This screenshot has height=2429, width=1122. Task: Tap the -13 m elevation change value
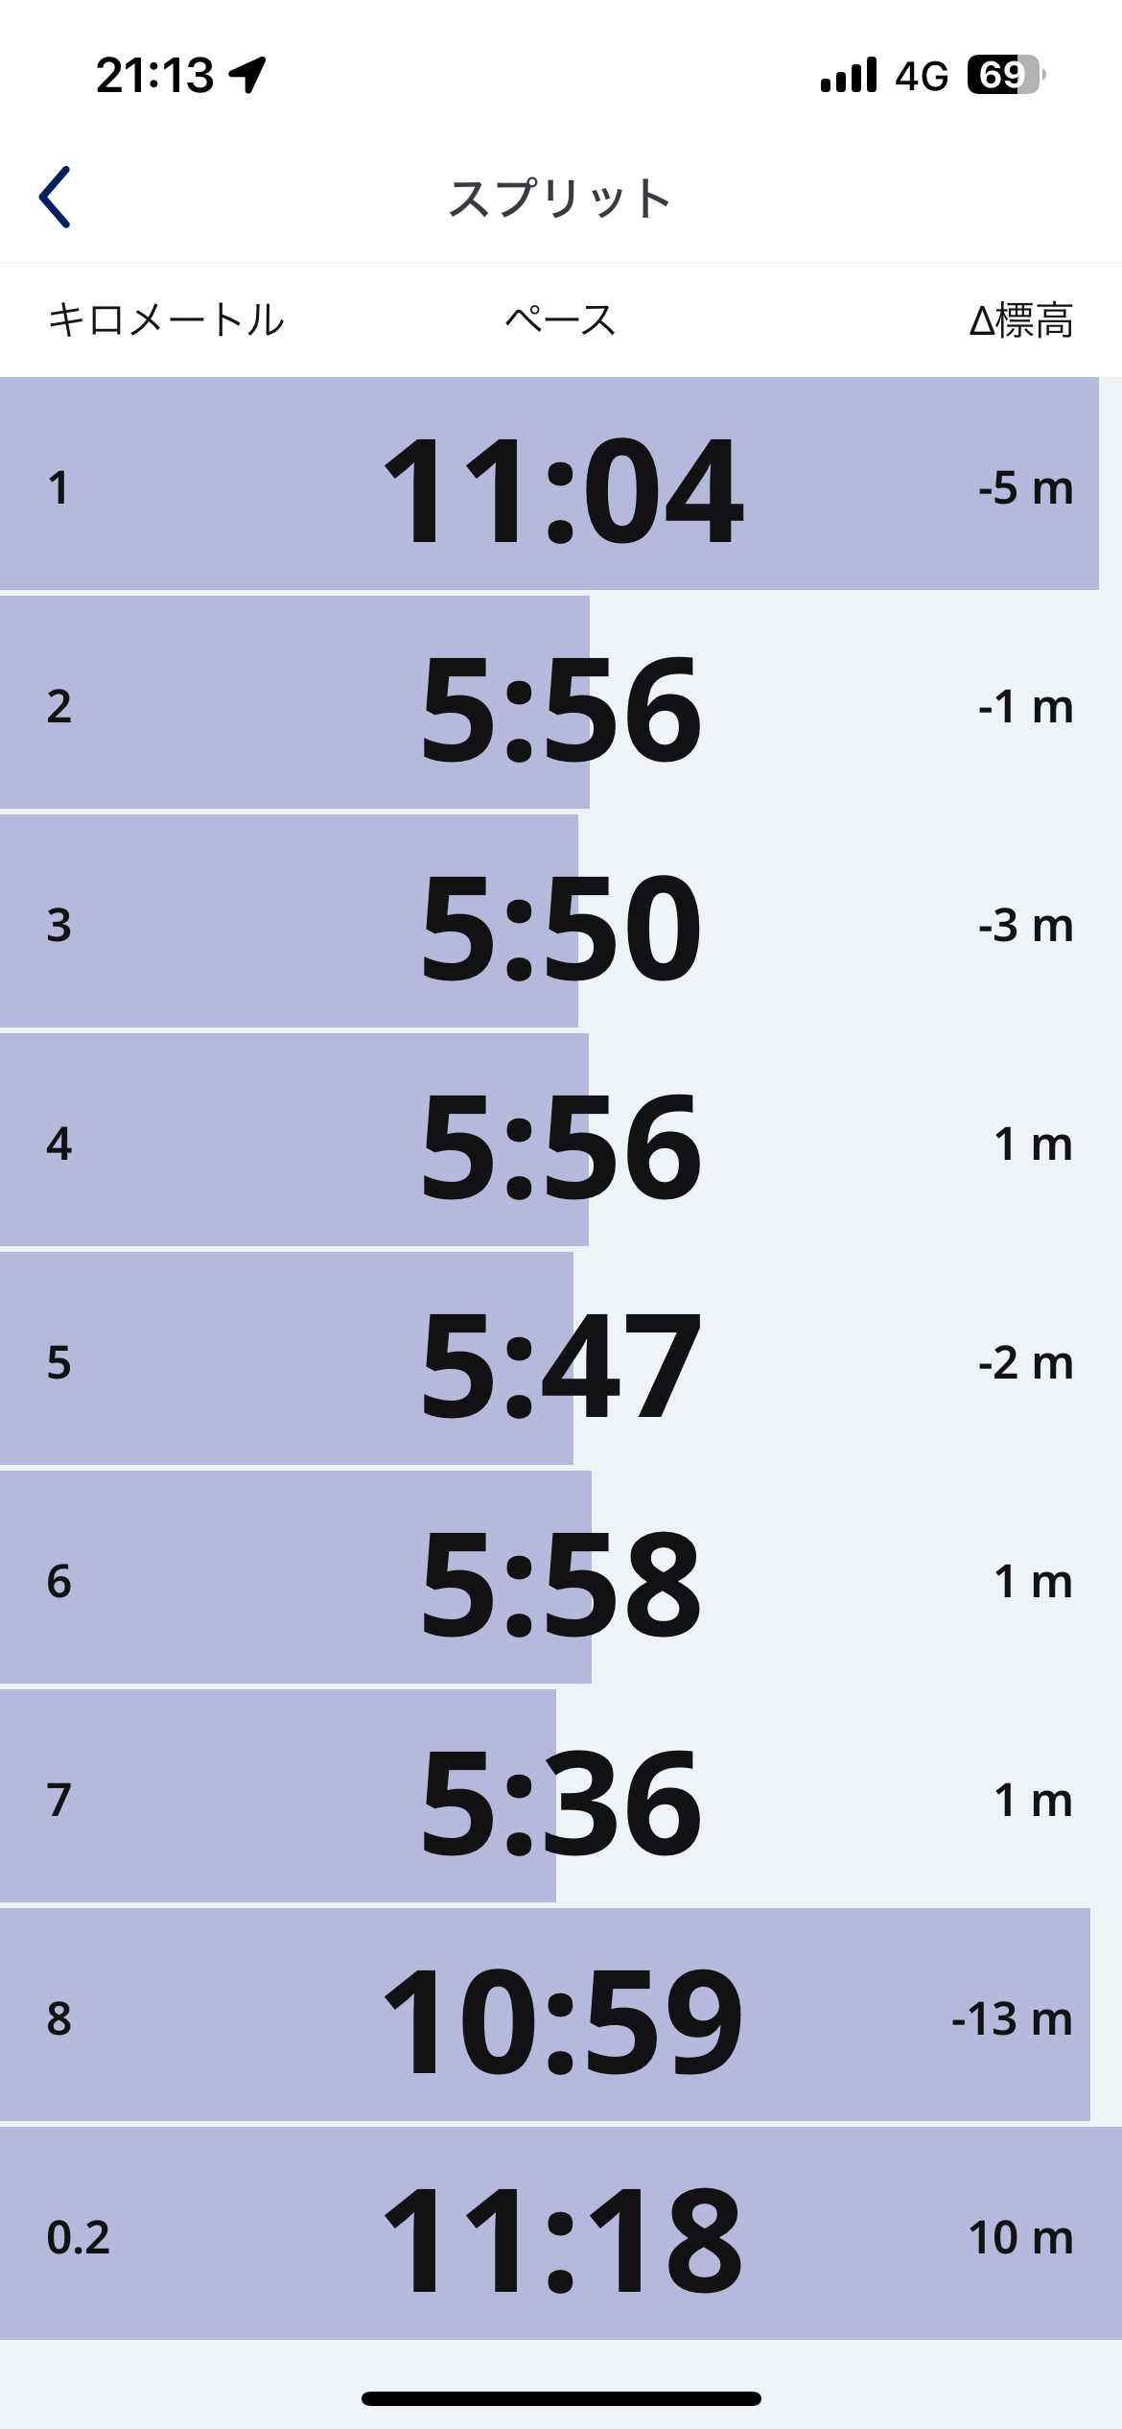tap(1011, 2018)
